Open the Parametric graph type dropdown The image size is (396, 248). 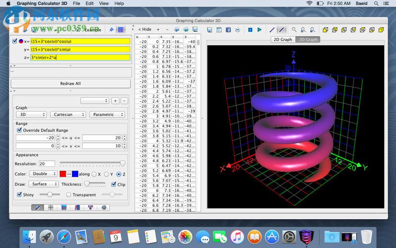(x=107, y=115)
